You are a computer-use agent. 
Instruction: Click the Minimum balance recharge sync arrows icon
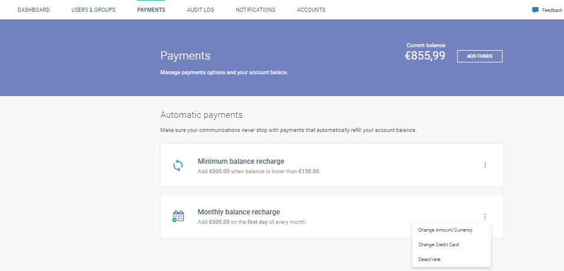pos(178,166)
